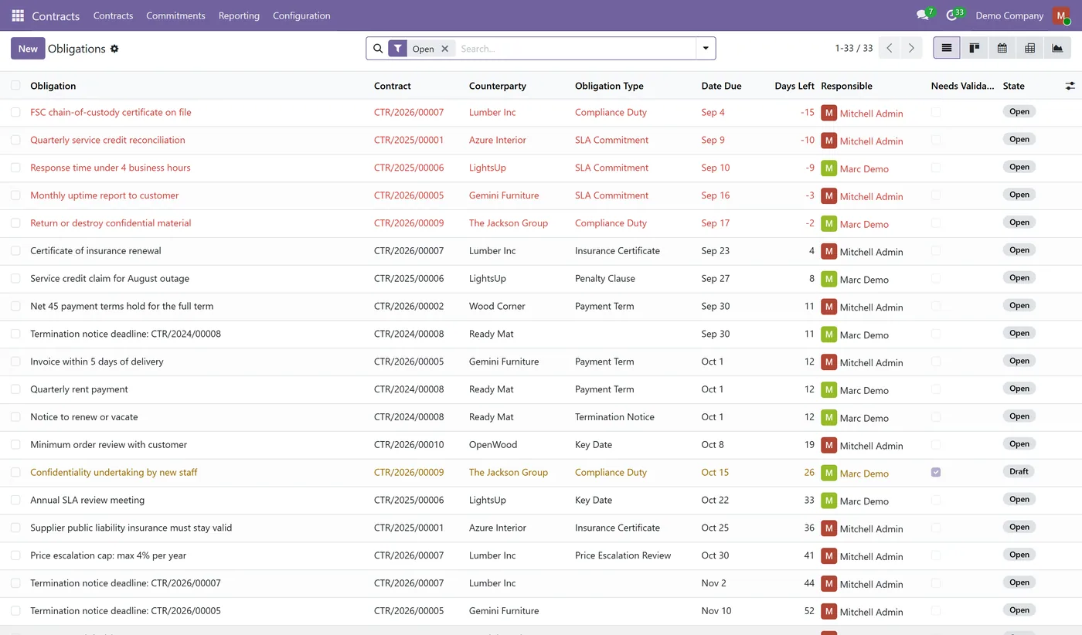
Task: Open the Commitments menu
Action: pyautogui.click(x=175, y=15)
